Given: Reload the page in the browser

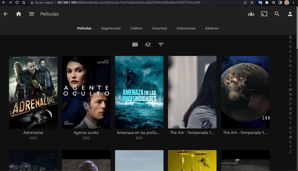Looking at the screenshot, I should point(17,2).
